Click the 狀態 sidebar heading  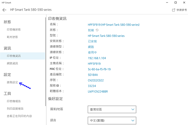pos(7,22)
